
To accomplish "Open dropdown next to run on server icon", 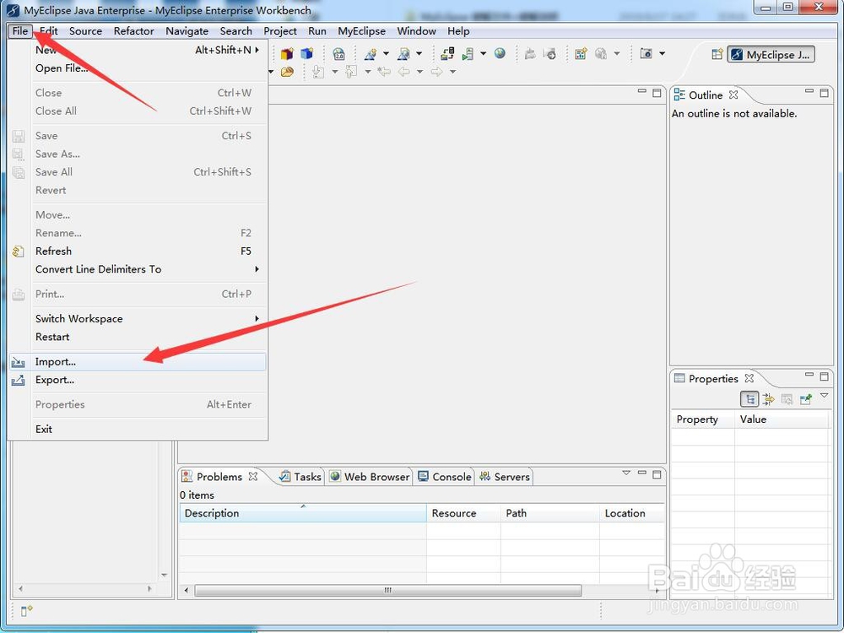I will click(483, 53).
